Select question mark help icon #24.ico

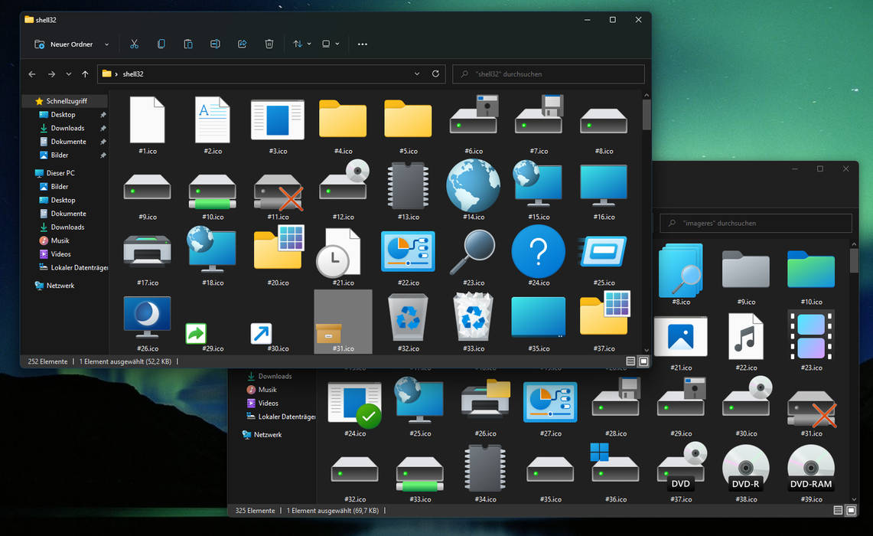coord(539,257)
